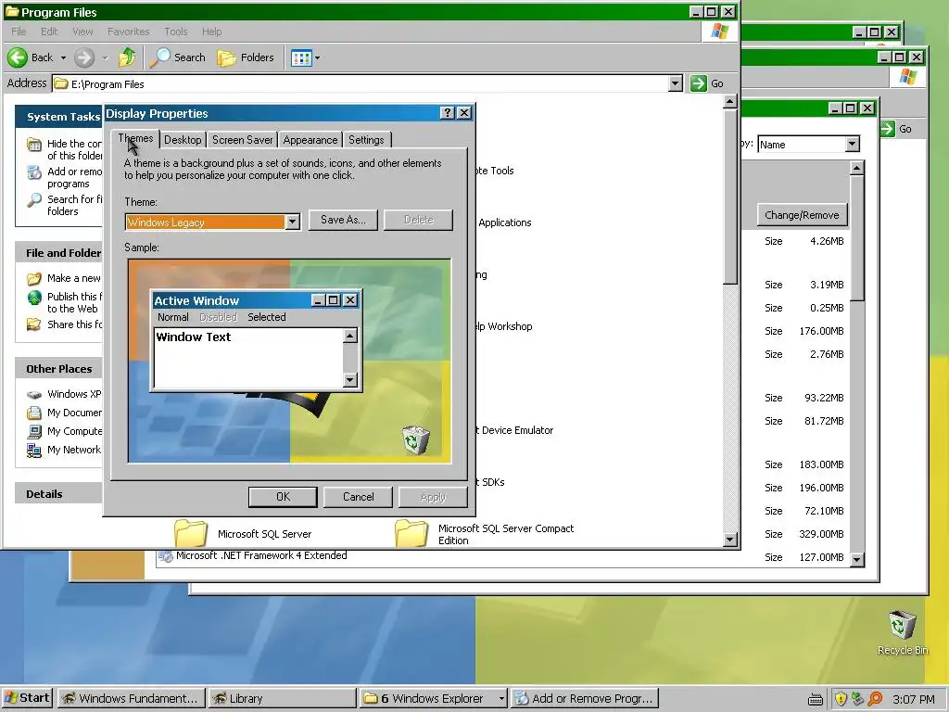The height and width of the screenshot is (712, 949).
Task: Switch to the Library taskbar button
Action: 282,699
